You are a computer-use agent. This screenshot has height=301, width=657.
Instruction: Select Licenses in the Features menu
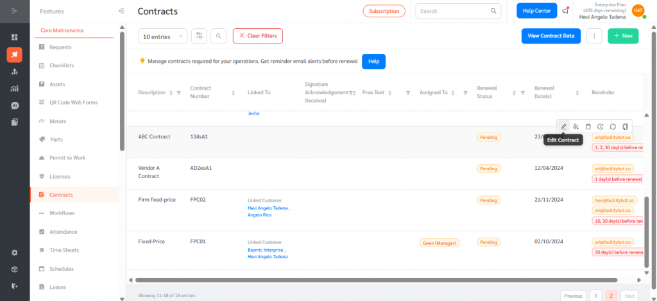pyautogui.click(x=60, y=176)
